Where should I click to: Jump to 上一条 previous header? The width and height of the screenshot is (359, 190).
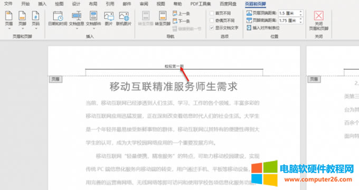click(x=181, y=14)
